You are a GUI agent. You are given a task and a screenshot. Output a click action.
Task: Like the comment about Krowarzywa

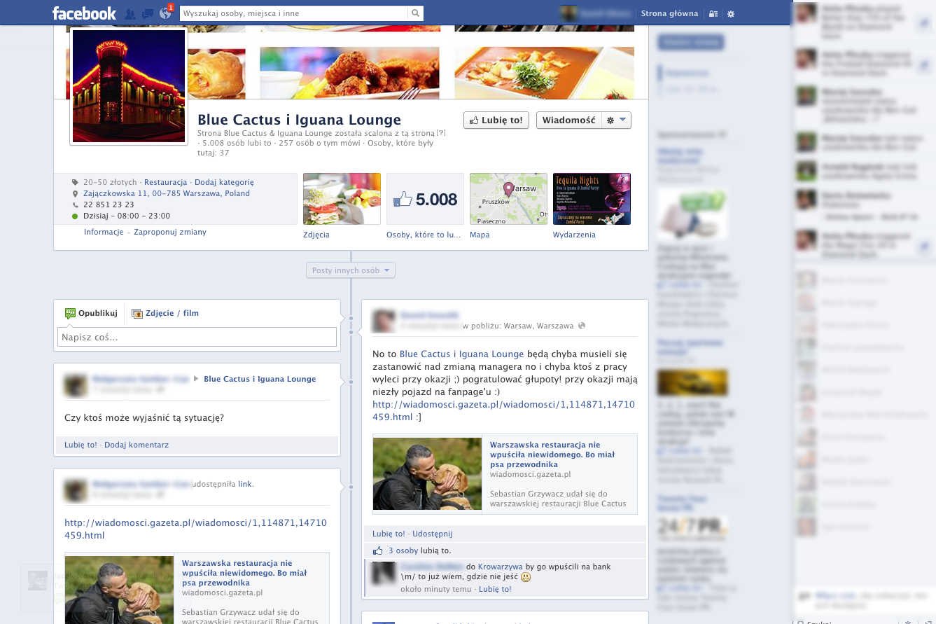(x=495, y=589)
